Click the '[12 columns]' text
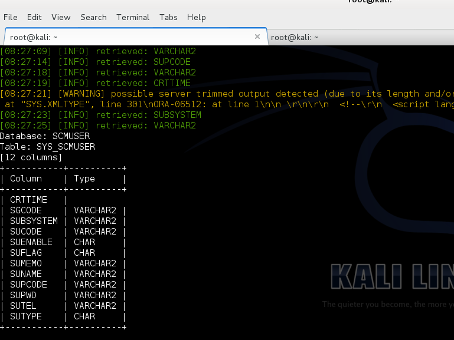 point(31,157)
